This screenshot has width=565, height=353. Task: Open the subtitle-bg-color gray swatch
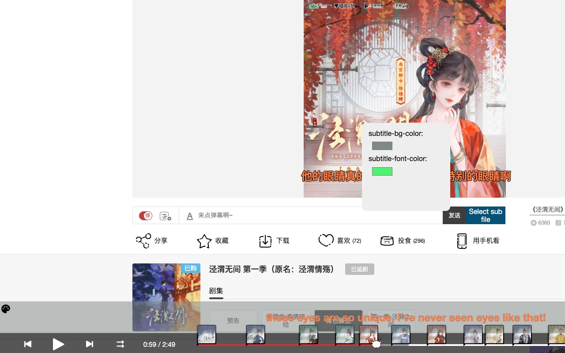point(382,146)
